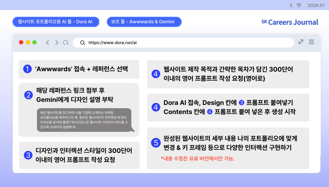Click the red close window dot
The width and height of the screenshot is (329, 187).
pyautogui.click(x=21, y=42)
